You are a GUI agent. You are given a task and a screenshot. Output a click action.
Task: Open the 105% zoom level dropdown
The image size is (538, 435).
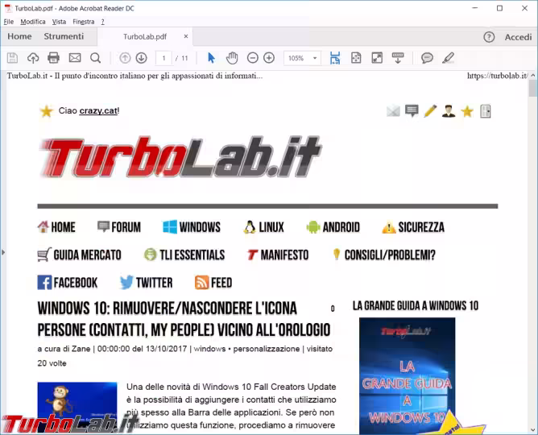302,58
